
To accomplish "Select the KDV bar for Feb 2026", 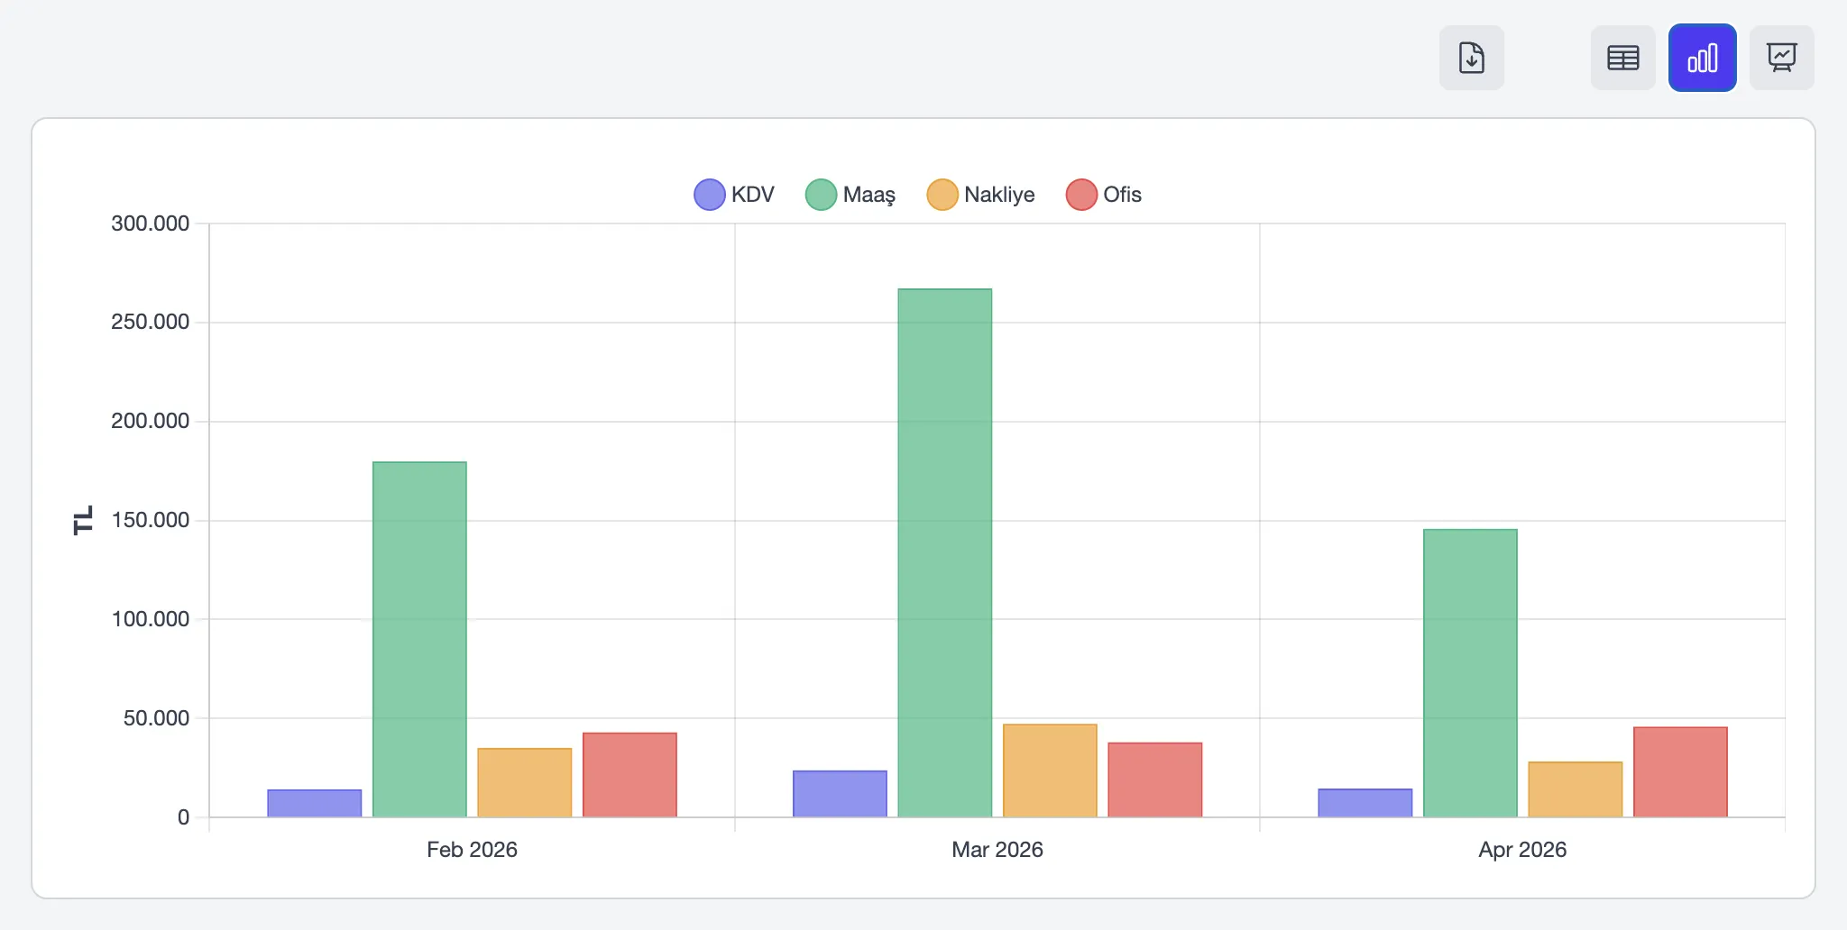I will pos(315,804).
